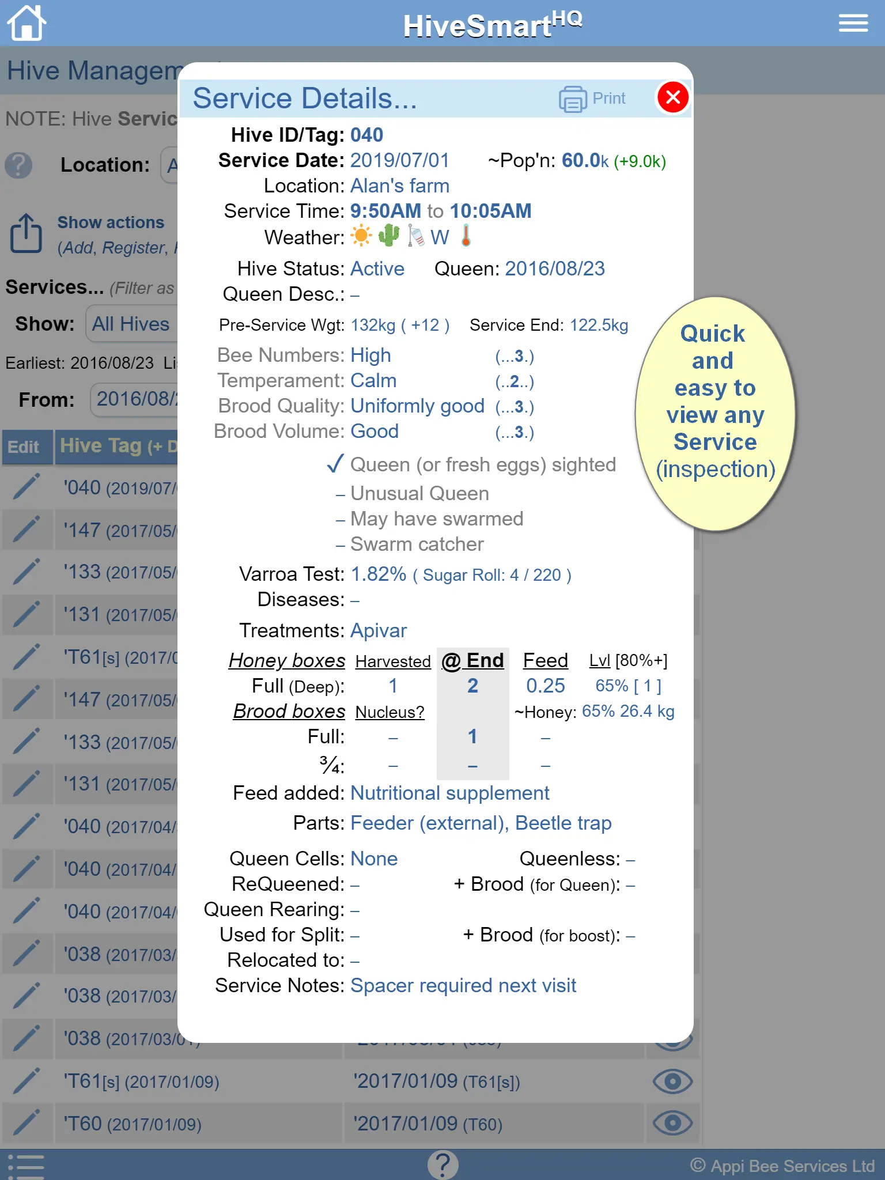
Task: Tap the Parts value Feeder (external), Beetle trap
Action: tap(481, 823)
